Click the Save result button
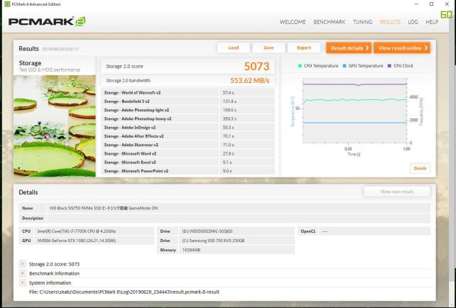 [268, 48]
